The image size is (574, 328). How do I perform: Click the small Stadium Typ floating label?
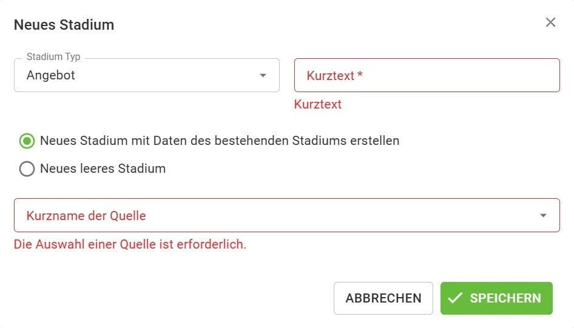tap(53, 57)
